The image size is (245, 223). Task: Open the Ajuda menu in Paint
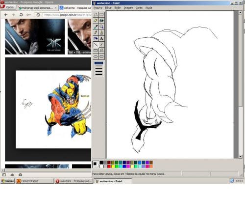148,8
